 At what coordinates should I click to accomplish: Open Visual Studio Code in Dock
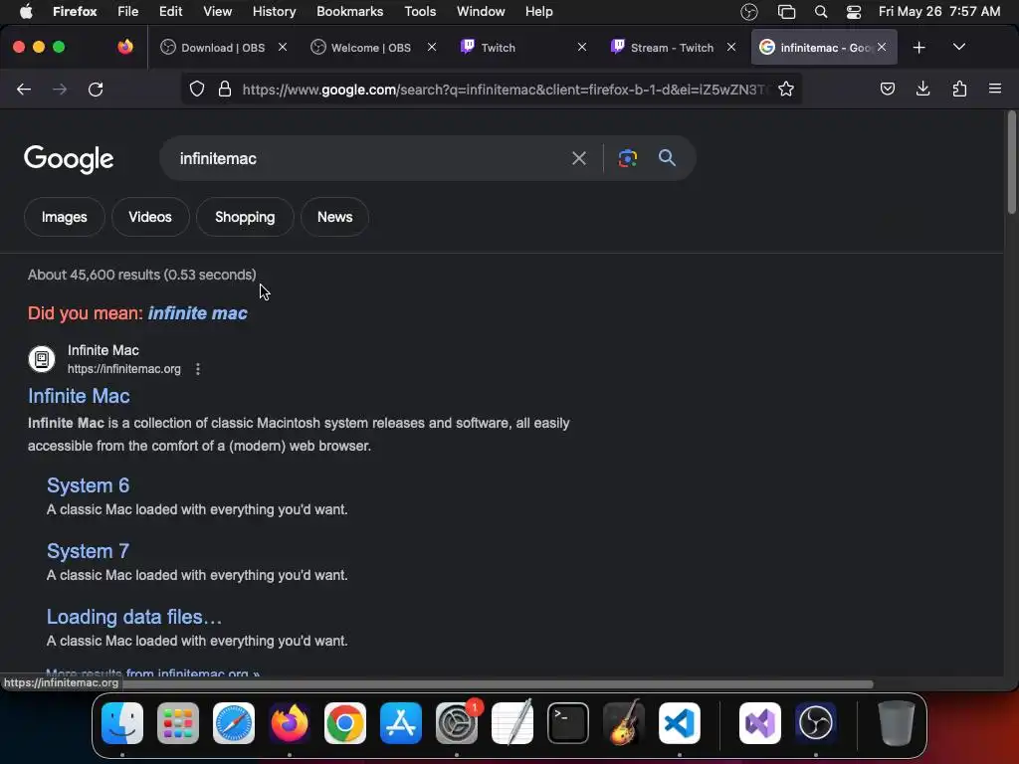click(x=680, y=723)
